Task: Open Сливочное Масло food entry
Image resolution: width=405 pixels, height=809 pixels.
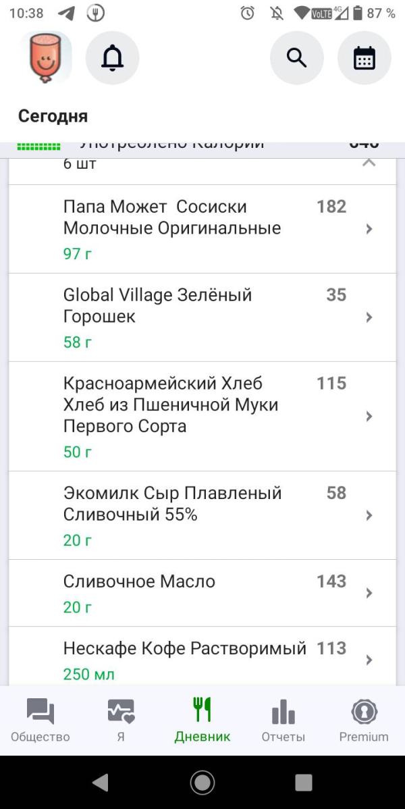Action: click(x=202, y=594)
